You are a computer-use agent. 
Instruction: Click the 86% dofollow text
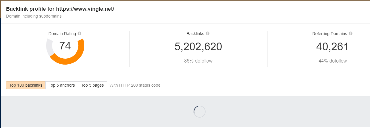(x=198, y=61)
